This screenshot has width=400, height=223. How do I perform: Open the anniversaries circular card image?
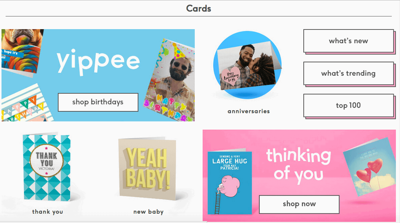(x=248, y=65)
